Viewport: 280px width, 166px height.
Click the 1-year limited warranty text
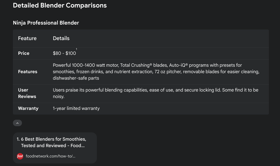[76, 108]
